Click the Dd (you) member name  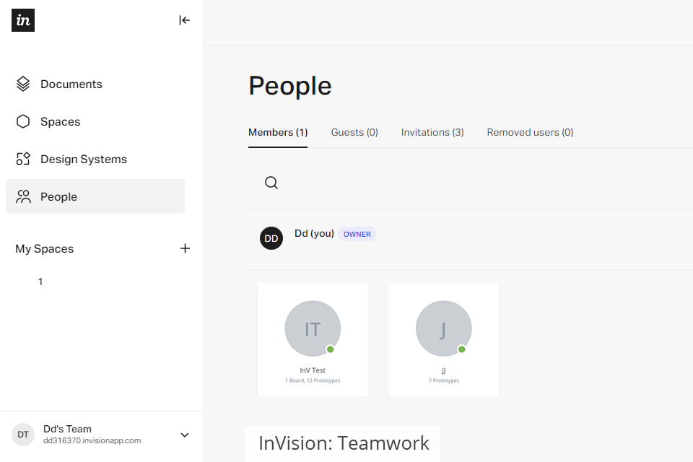tap(314, 233)
